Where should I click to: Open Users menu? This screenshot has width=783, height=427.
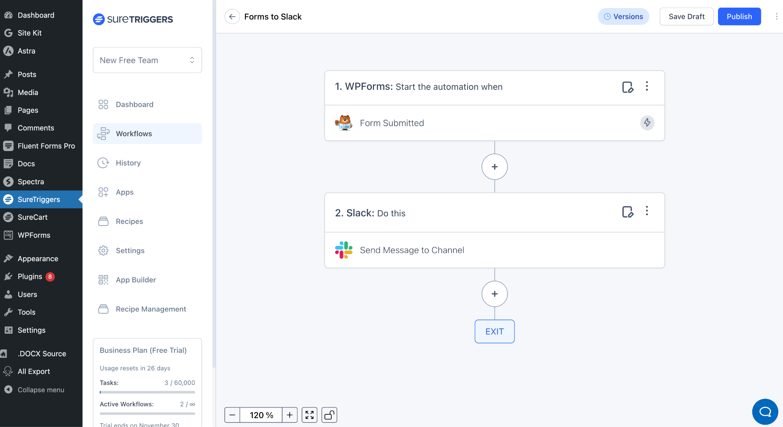pyautogui.click(x=41, y=294)
